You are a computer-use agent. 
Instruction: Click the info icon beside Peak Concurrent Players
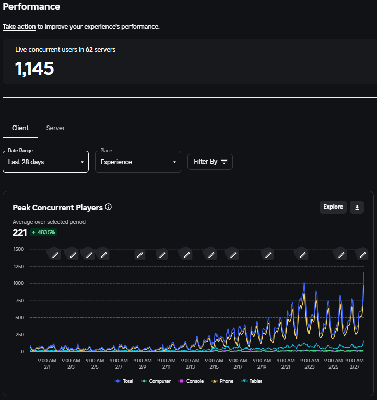[108, 207]
